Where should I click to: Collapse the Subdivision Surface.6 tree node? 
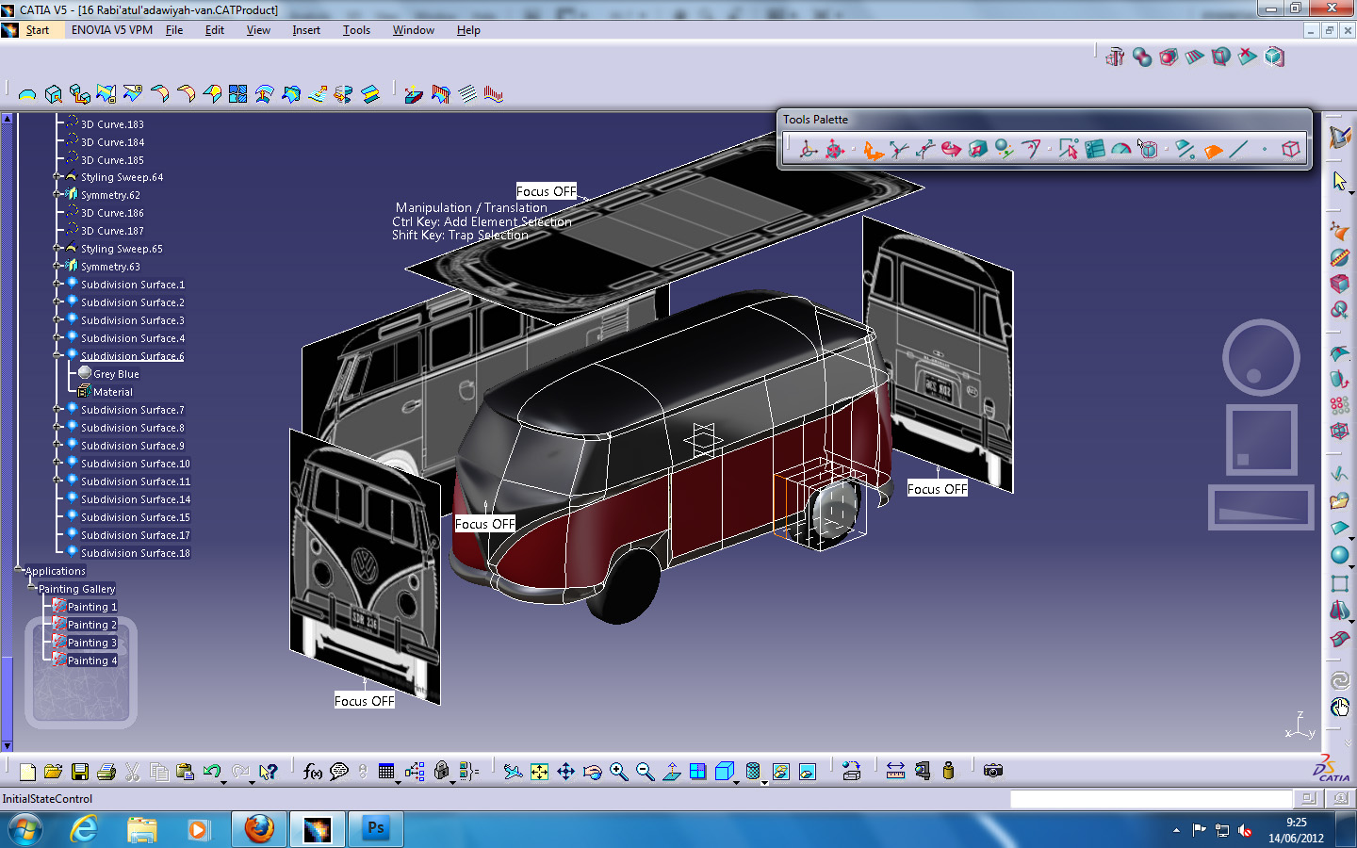pos(58,355)
